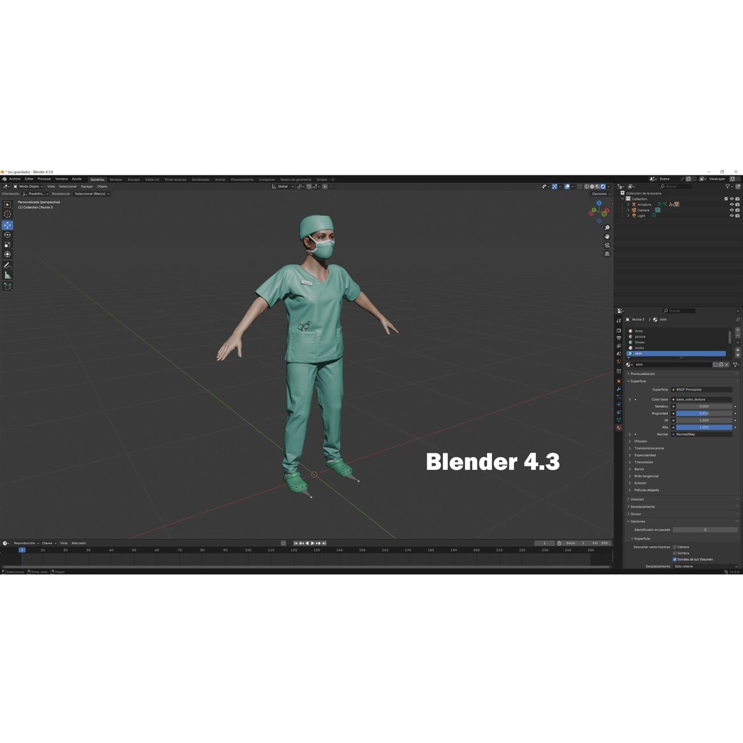Switch to the Sombreado workspace tab

point(200,180)
